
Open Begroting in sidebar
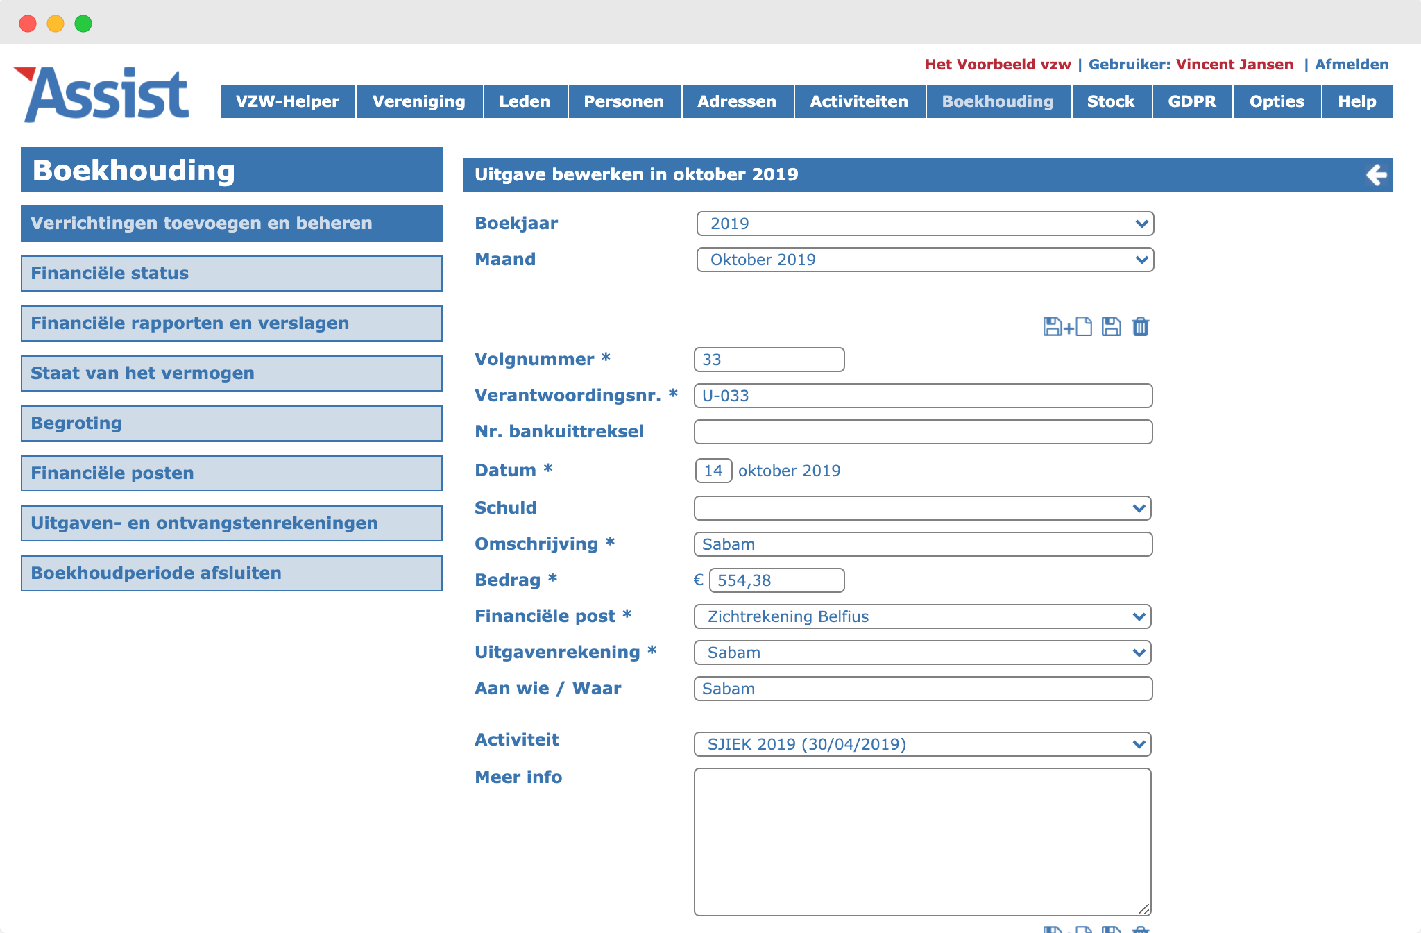click(232, 423)
